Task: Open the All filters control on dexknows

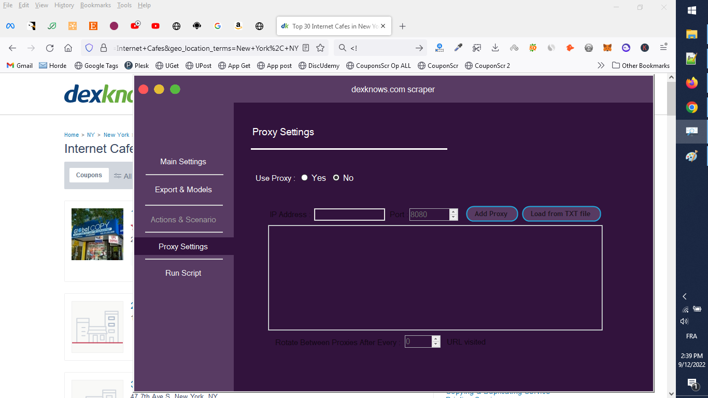Action: point(123,176)
